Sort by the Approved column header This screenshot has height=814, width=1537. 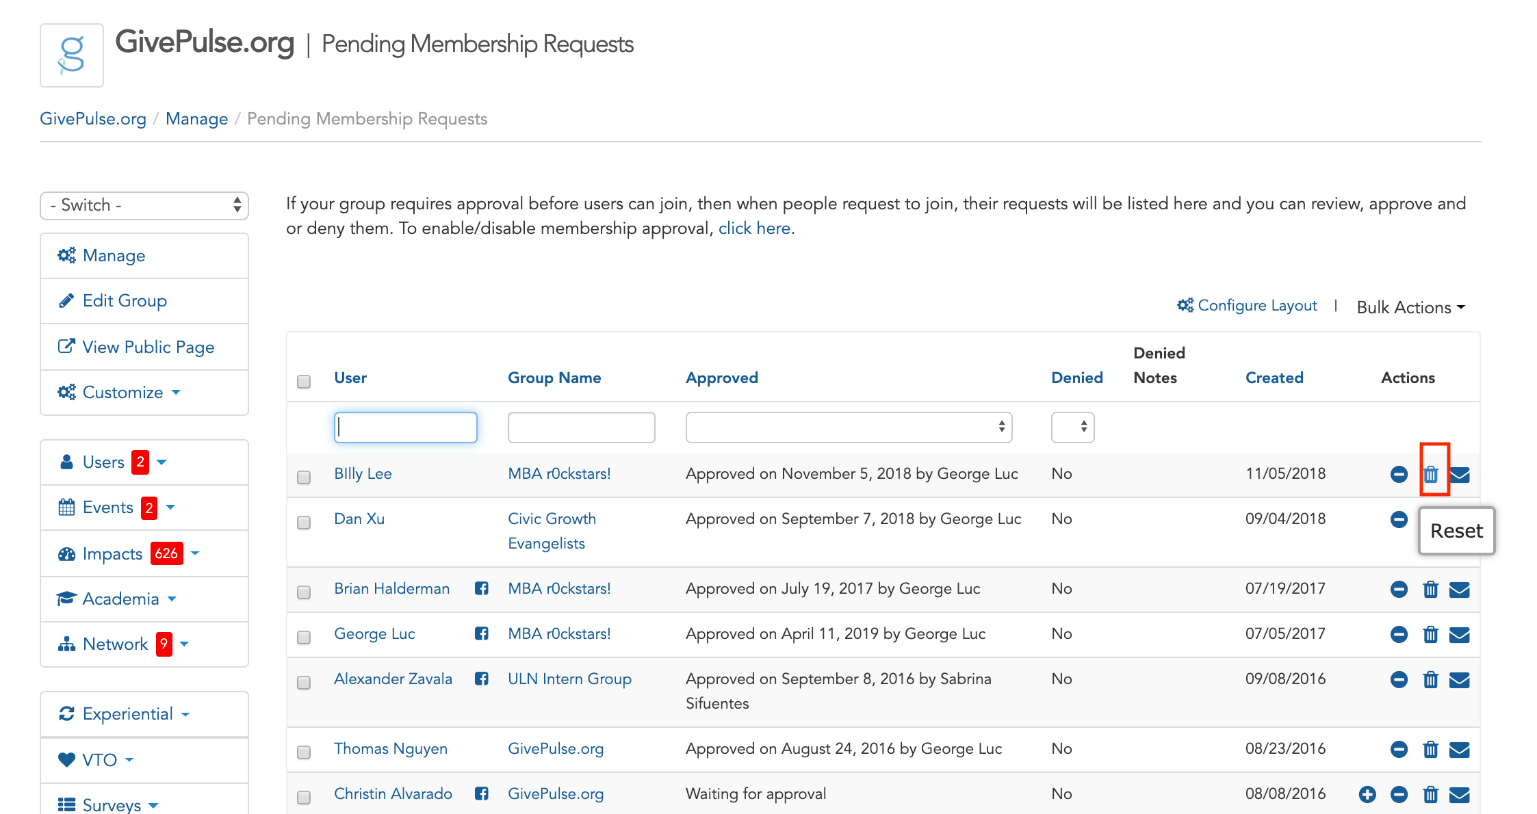coord(722,378)
